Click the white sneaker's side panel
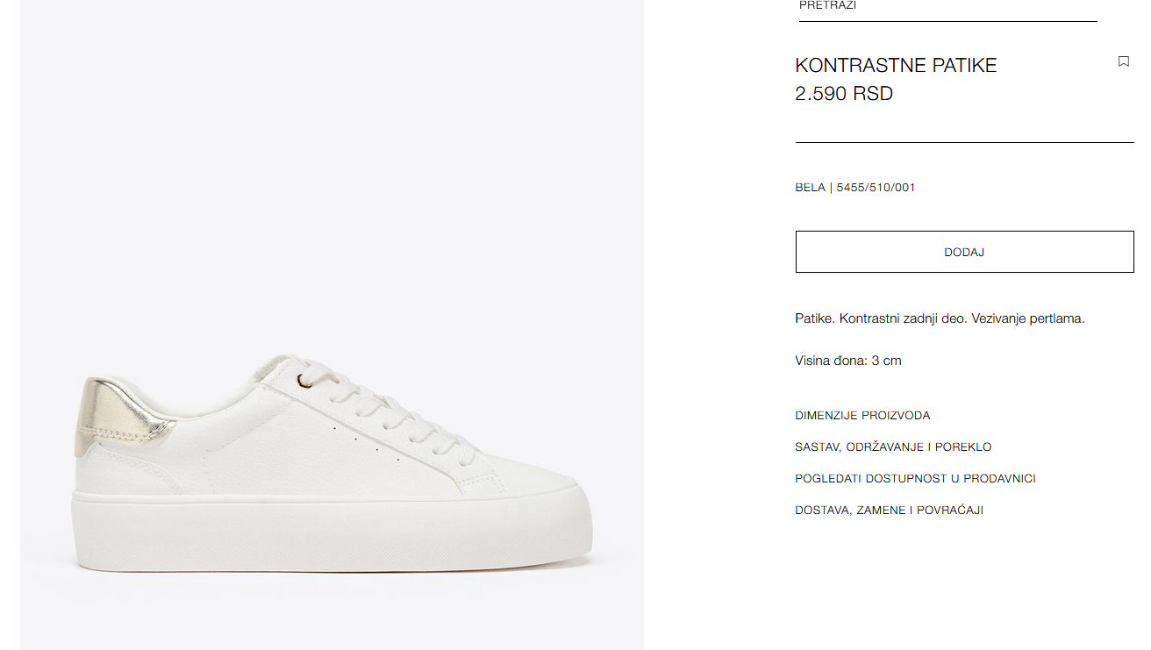Image resolution: width=1151 pixels, height=650 pixels. (263, 447)
